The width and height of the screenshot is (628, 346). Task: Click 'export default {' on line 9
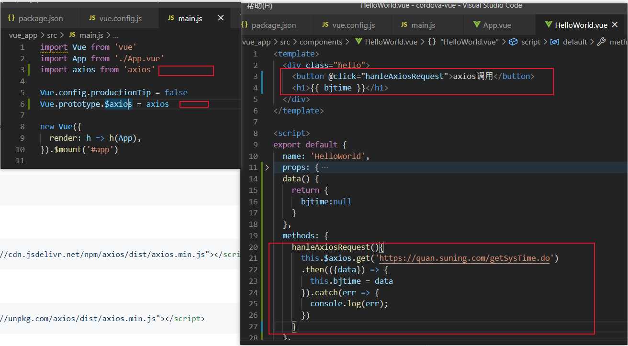click(x=310, y=145)
